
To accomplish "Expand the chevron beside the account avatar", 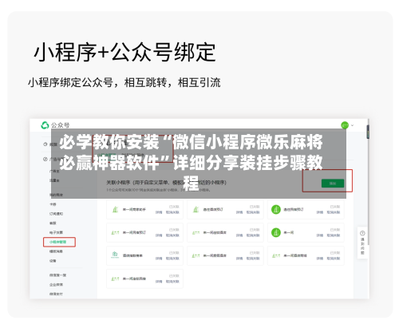I will coord(353,125).
